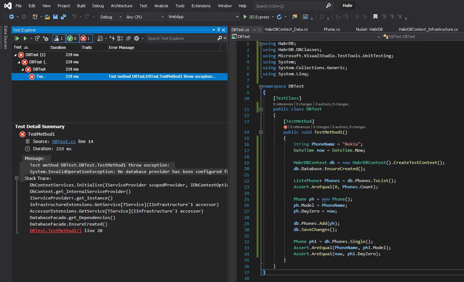This screenshot has height=282, width=464.
Task: Click Repeat Last Run icon
Action: tap(37, 38)
